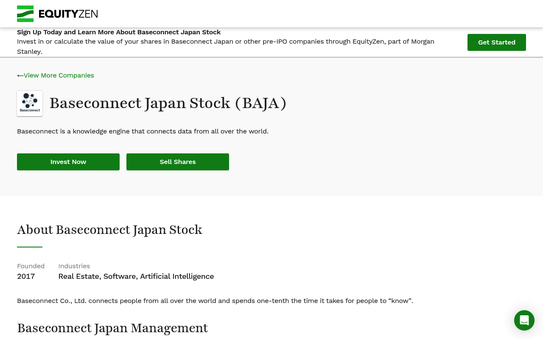
Task: Select the Baseconnect Japan Management heading
Action: point(112,328)
